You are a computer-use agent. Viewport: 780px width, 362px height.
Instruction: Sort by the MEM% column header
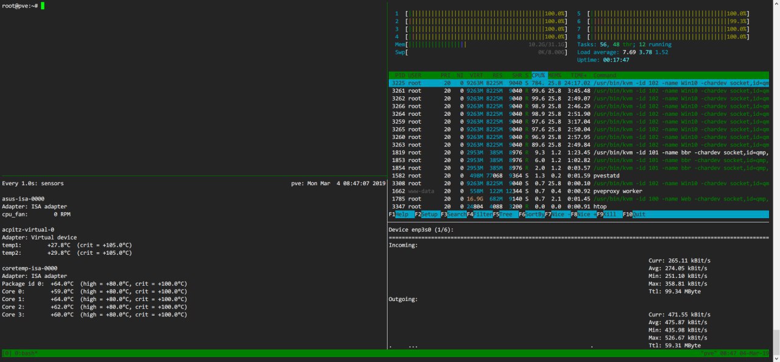pos(555,75)
